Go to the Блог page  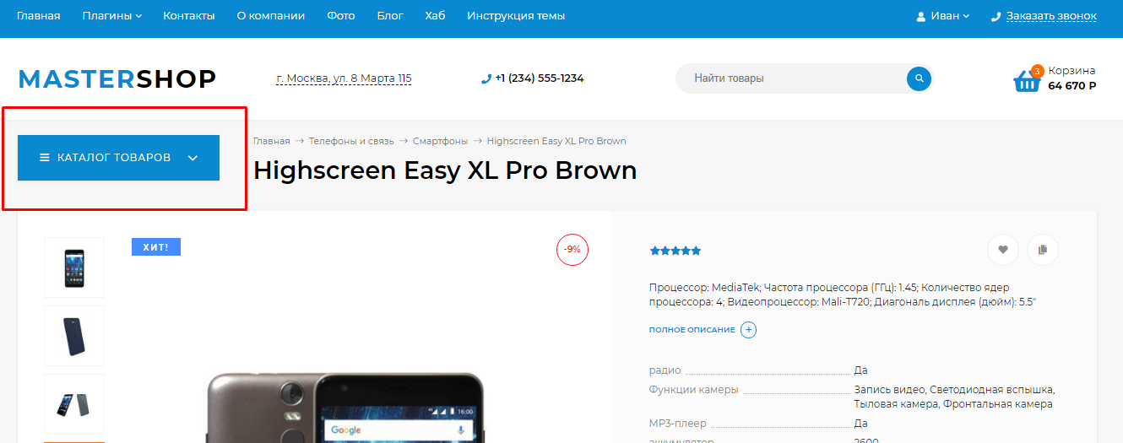(390, 16)
